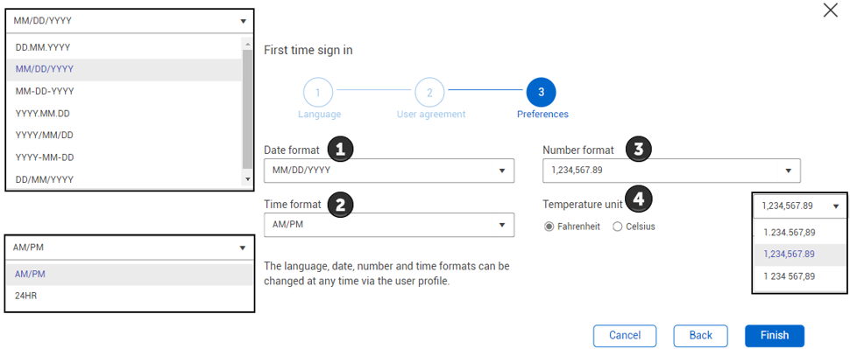Select step 3 Preferences circle
This screenshot has width=850, height=349.
[x=541, y=92]
